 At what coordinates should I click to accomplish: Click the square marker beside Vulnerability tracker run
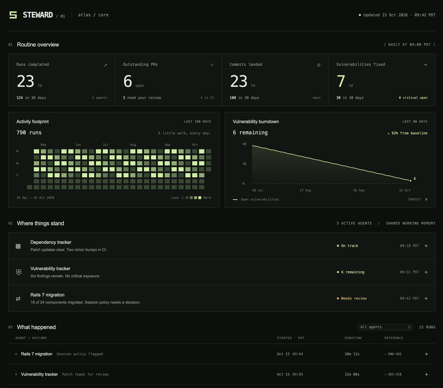click(16, 374)
